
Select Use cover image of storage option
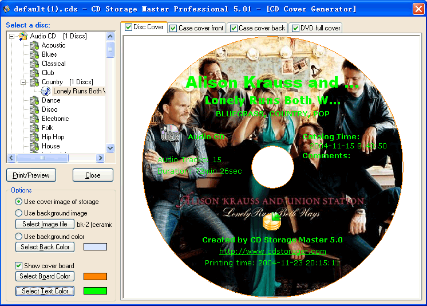[x=18, y=202]
